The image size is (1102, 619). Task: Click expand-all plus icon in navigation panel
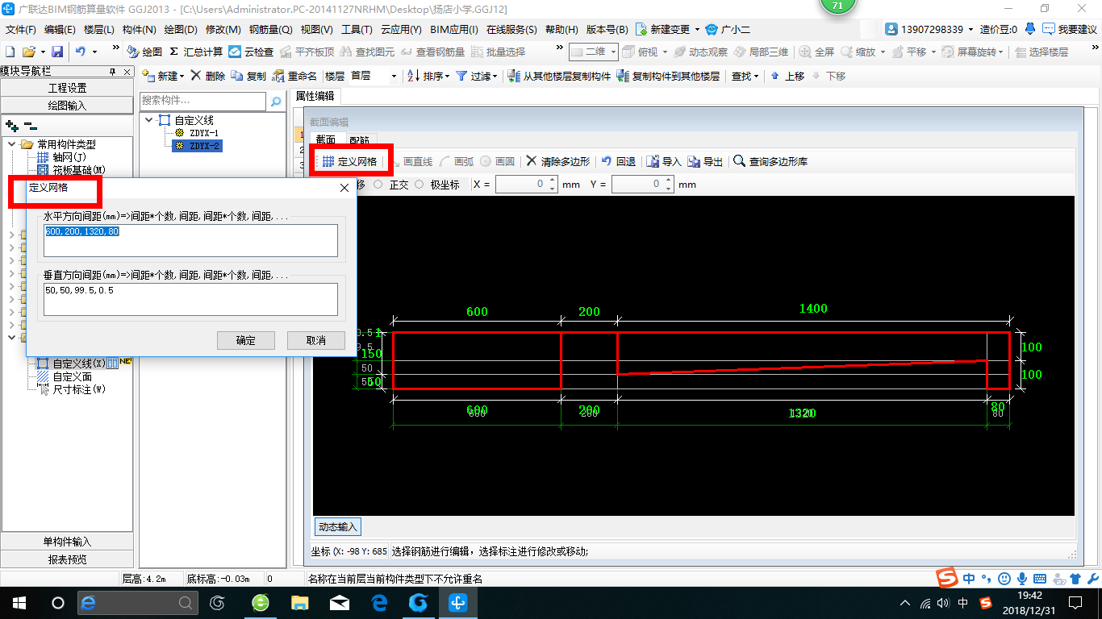coord(12,126)
